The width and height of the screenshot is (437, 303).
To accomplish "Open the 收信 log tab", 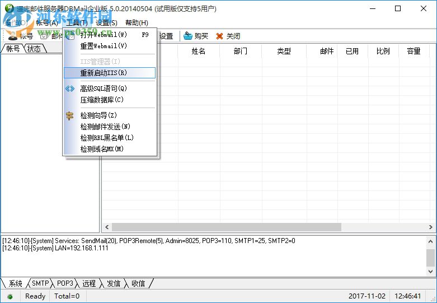I will pyautogui.click(x=138, y=283).
